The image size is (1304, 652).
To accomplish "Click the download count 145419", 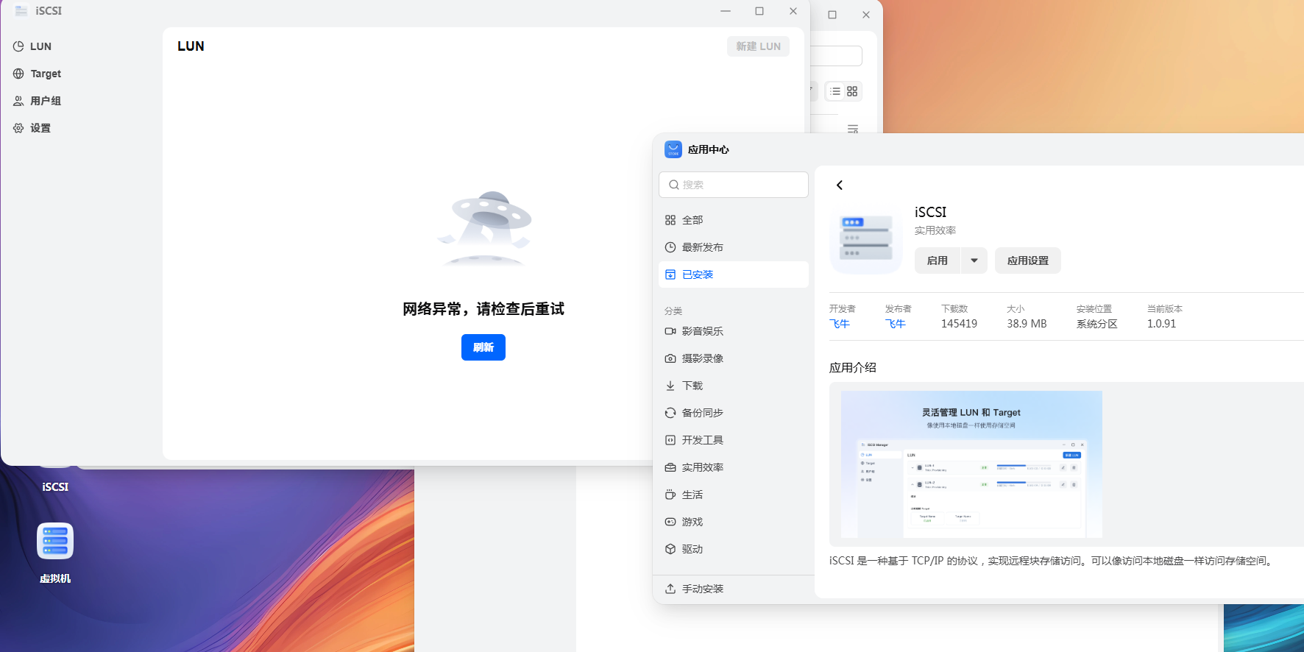I will pyautogui.click(x=960, y=324).
